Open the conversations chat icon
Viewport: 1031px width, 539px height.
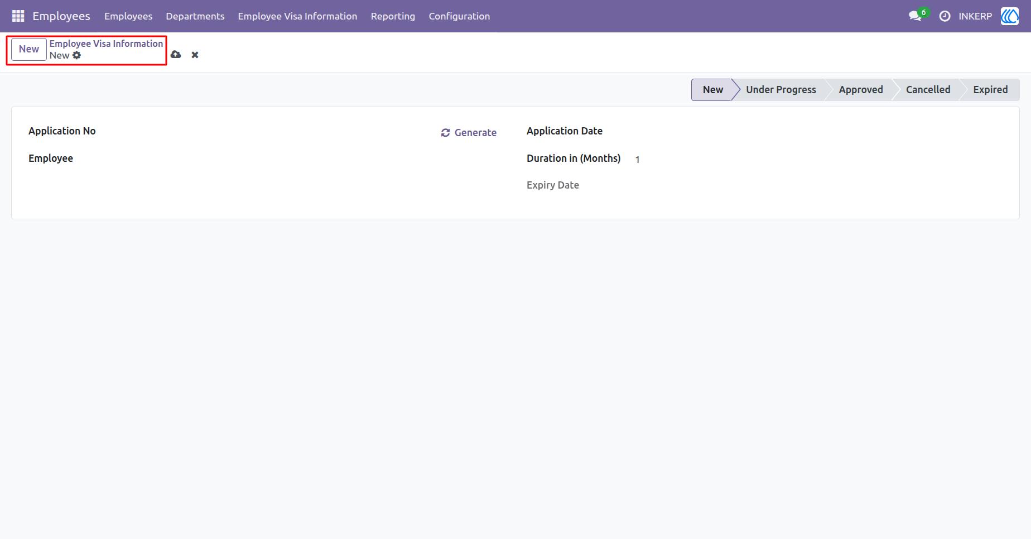pyautogui.click(x=916, y=16)
